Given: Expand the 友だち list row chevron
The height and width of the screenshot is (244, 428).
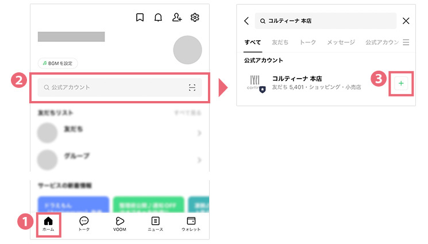Looking at the screenshot, I should coord(199,133).
